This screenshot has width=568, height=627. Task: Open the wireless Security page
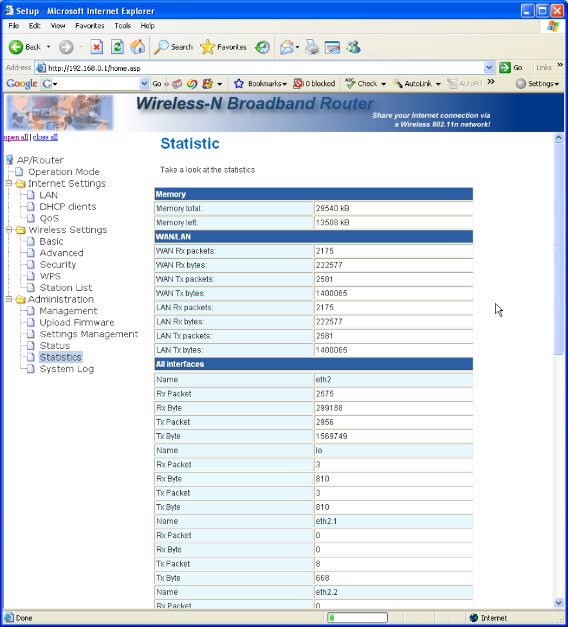point(58,265)
